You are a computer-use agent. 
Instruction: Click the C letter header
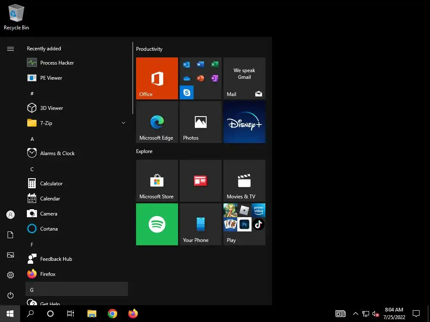pos(32,169)
